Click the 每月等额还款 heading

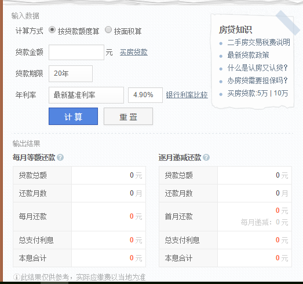click(34, 157)
